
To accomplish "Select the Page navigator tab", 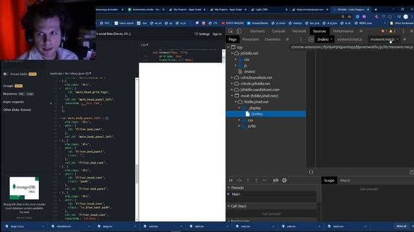I will point(232,39).
